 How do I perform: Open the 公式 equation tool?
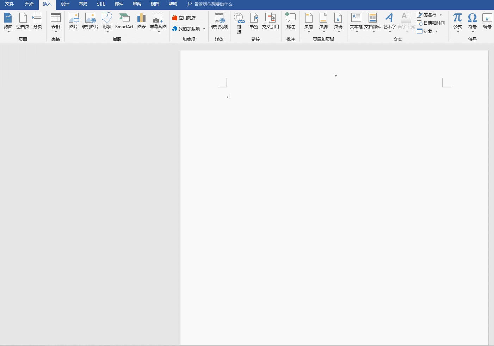click(458, 23)
